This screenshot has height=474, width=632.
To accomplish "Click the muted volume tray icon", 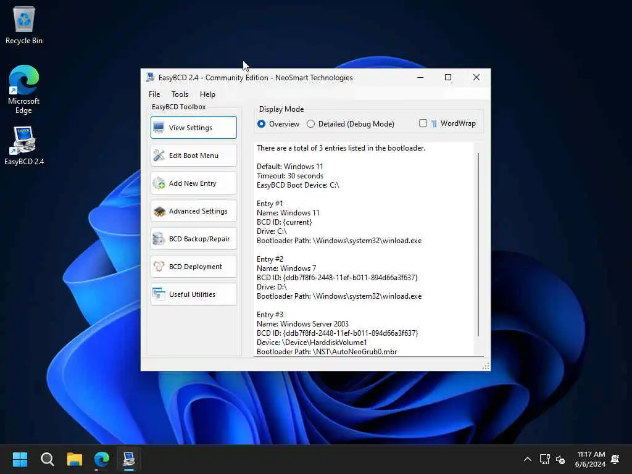I will [560, 459].
